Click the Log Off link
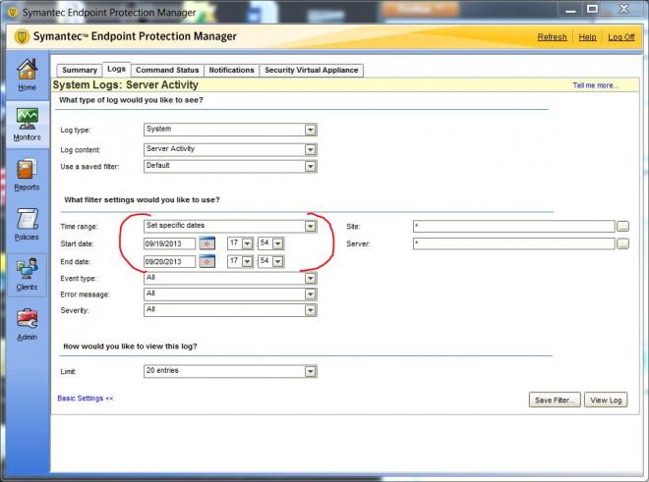The height and width of the screenshot is (482, 649). coord(621,37)
